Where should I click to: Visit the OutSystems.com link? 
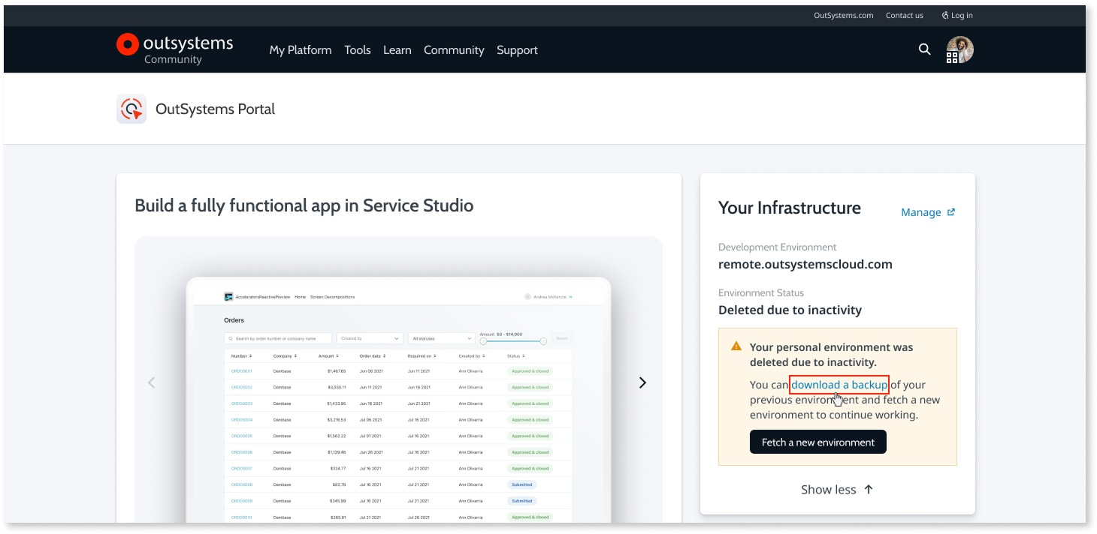tap(844, 15)
